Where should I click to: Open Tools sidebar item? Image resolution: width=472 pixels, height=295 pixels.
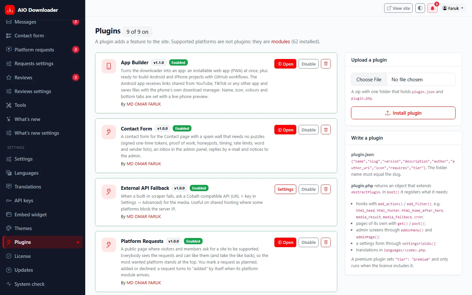click(x=43, y=105)
